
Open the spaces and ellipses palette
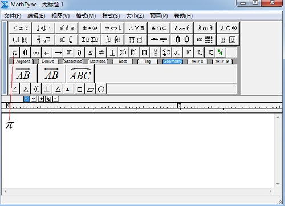coord(43,28)
